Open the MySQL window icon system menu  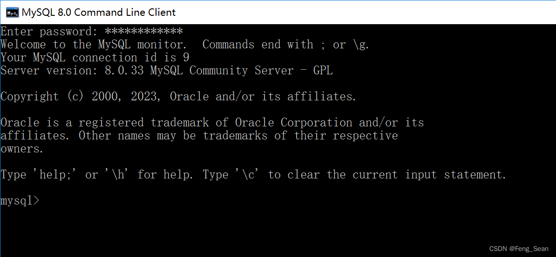(12, 13)
